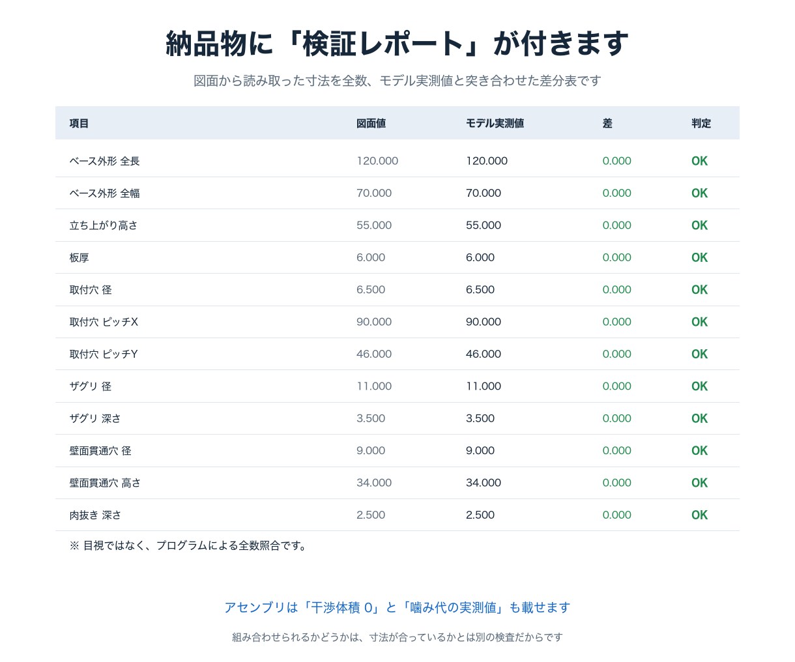Screen dimensions: 795x662
Task: Select the 取付穴 径 row label
Action: click(91, 289)
